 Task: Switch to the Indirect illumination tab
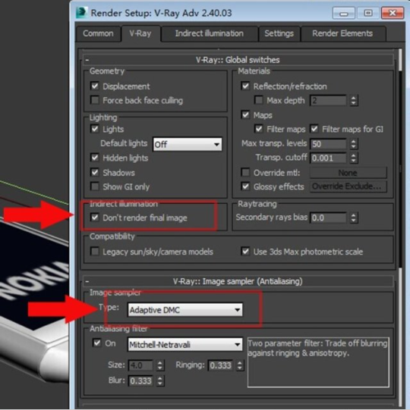[x=209, y=33]
